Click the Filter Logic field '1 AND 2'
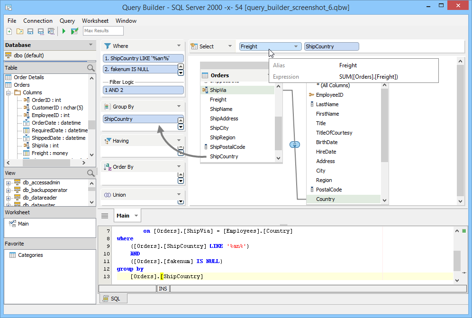The width and height of the screenshot is (472, 318). (x=143, y=90)
